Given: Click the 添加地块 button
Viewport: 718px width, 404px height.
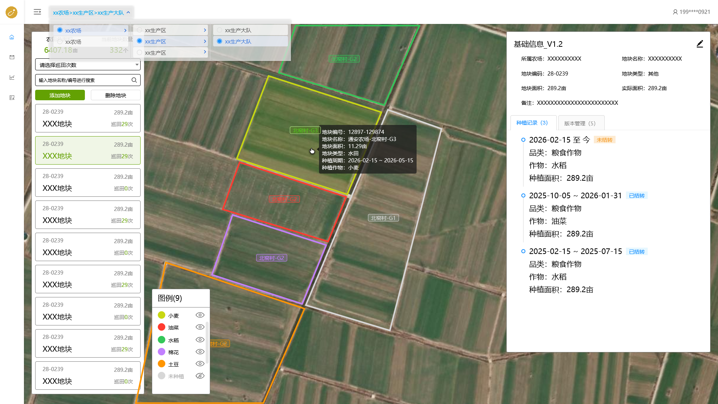Looking at the screenshot, I should (x=60, y=95).
